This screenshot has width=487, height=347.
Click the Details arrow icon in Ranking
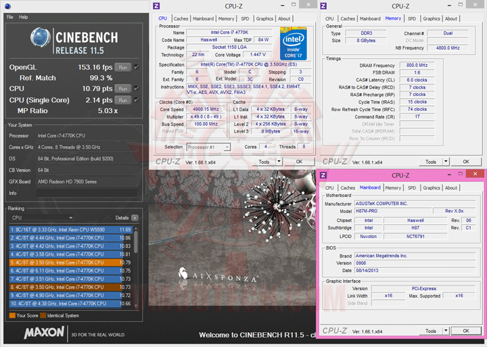pyautogui.click(x=135, y=218)
